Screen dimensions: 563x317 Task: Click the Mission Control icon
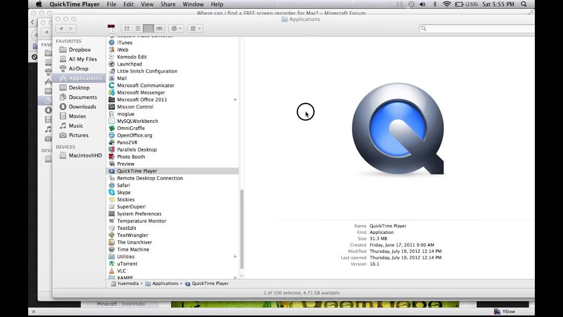112,107
